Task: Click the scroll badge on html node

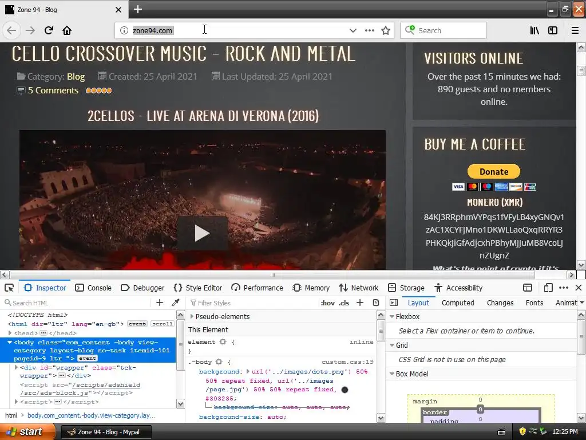Action: click(x=162, y=324)
